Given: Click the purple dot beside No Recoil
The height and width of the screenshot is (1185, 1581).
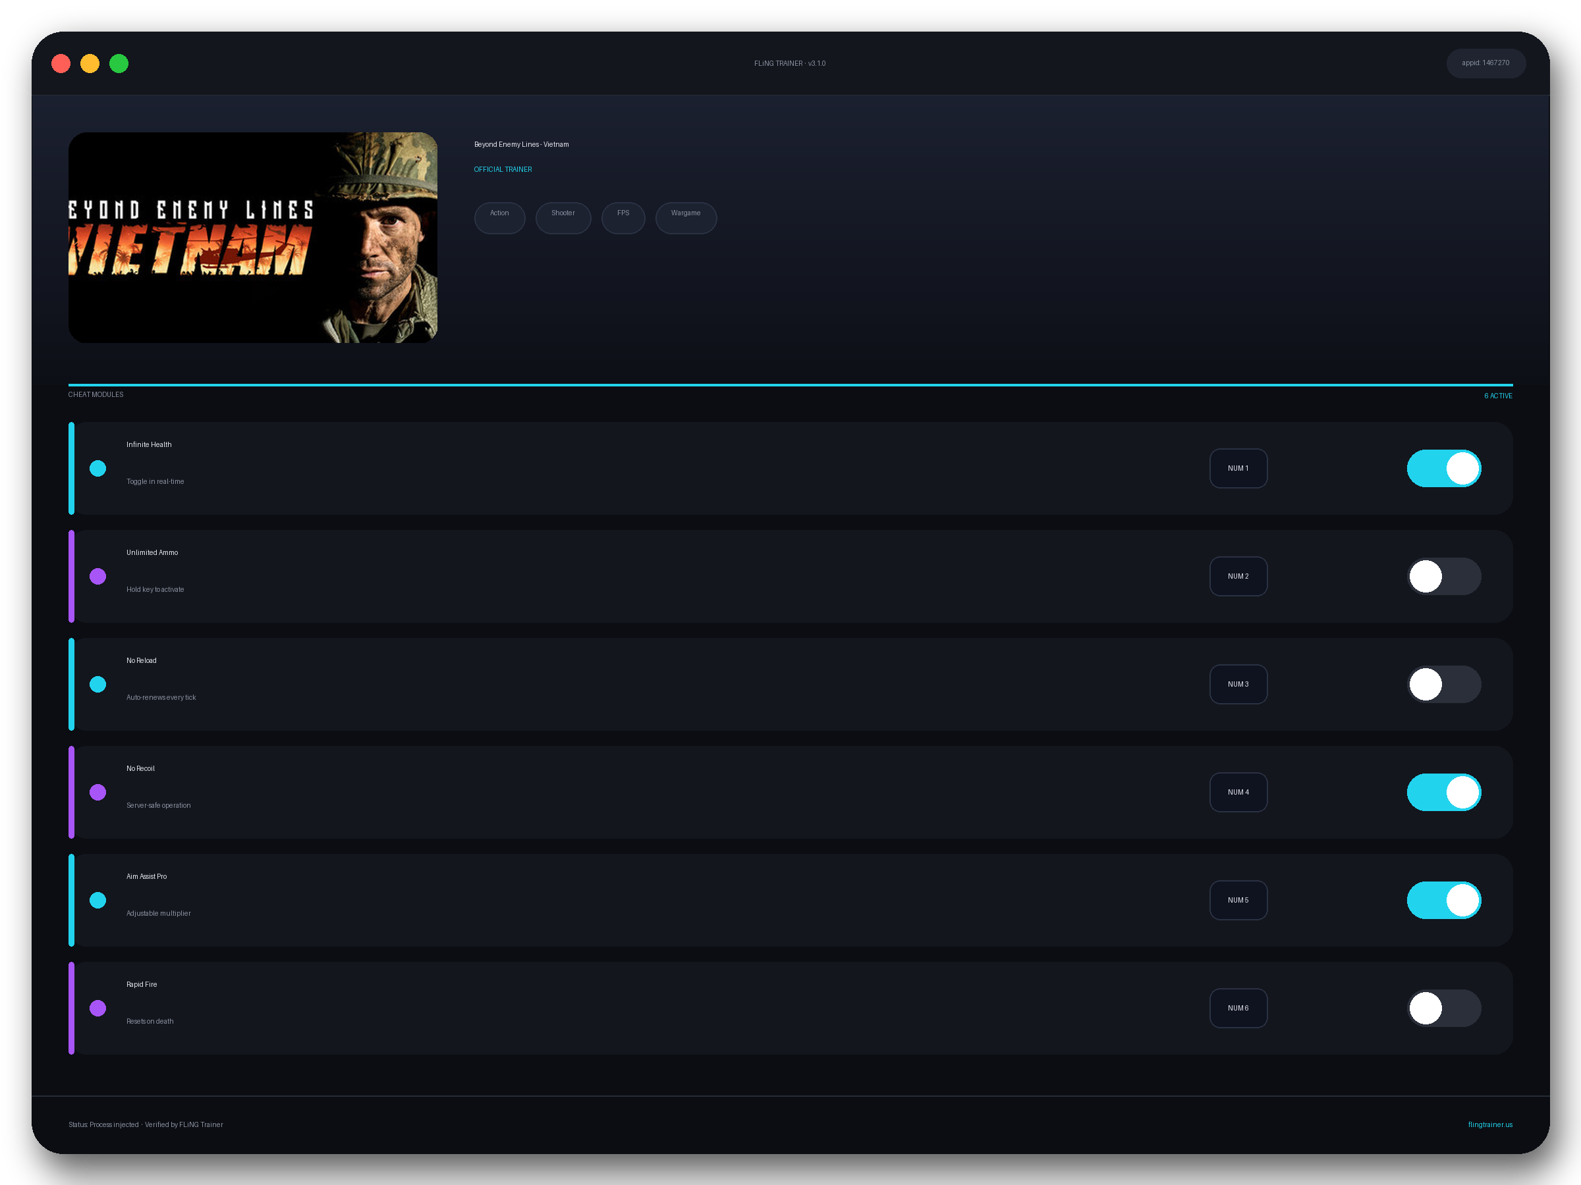Looking at the screenshot, I should pyautogui.click(x=98, y=792).
